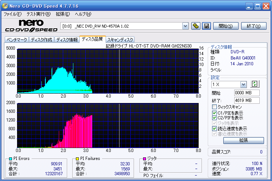Open the 拡張(E) menu
Screen dimensions: 272x181
62,14
